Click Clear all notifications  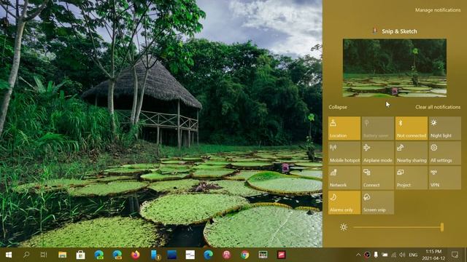click(x=438, y=107)
